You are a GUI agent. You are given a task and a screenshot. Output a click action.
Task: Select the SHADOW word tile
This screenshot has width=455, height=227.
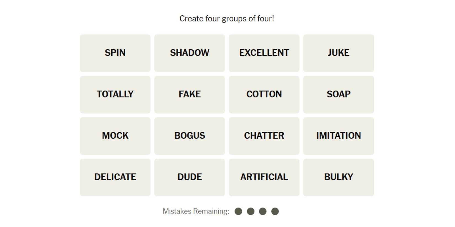(189, 53)
